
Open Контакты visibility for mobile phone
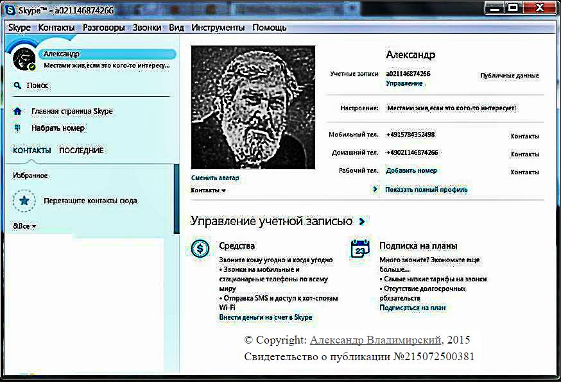pyautogui.click(x=525, y=136)
